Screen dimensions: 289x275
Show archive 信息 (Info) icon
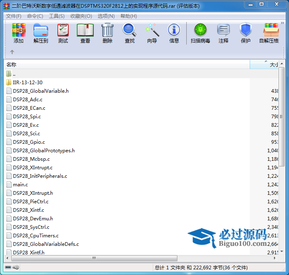point(174,33)
